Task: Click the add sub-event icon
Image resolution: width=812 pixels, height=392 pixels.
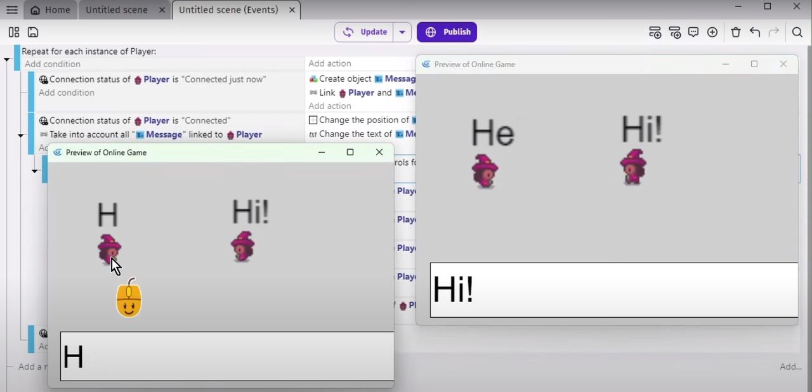Action: coord(674,32)
